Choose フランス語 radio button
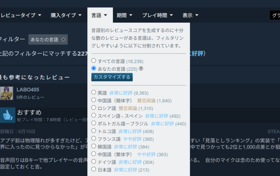This screenshot has width=280, height=176. [x=93, y=139]
